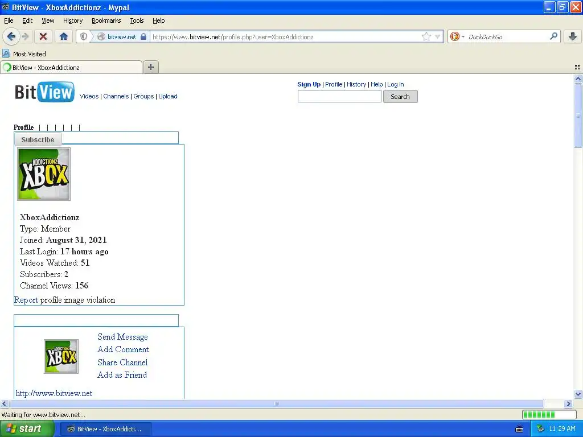Open the downloads arrow button
Viewport: 583px width, 437px height.
pyautogui.click(x=573, y=36)
